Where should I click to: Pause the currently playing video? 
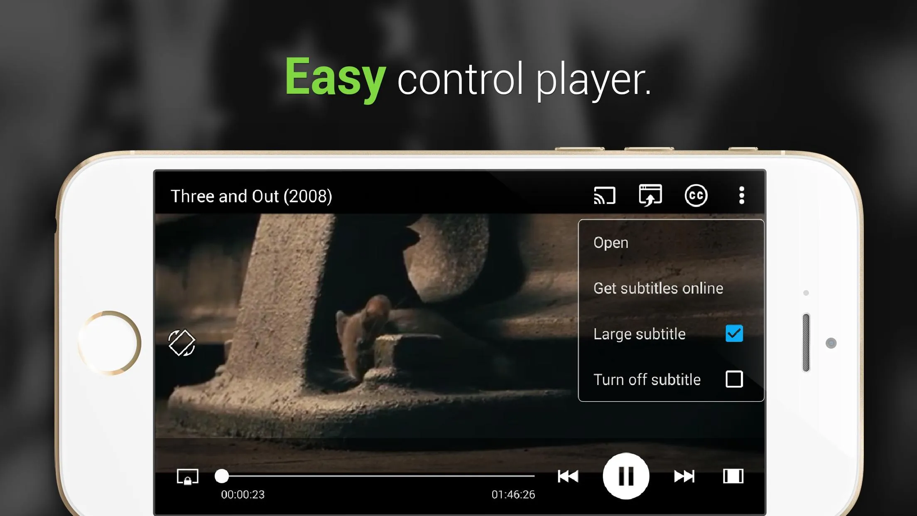(627, 476)
